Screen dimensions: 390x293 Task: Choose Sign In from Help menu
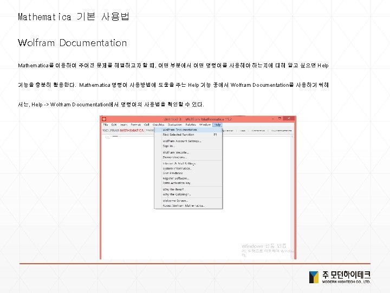[188, 146]
